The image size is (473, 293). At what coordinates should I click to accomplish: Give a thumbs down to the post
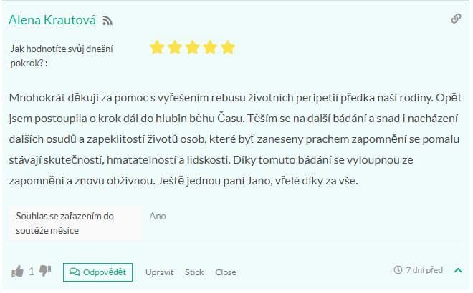[x=45, y=271]
